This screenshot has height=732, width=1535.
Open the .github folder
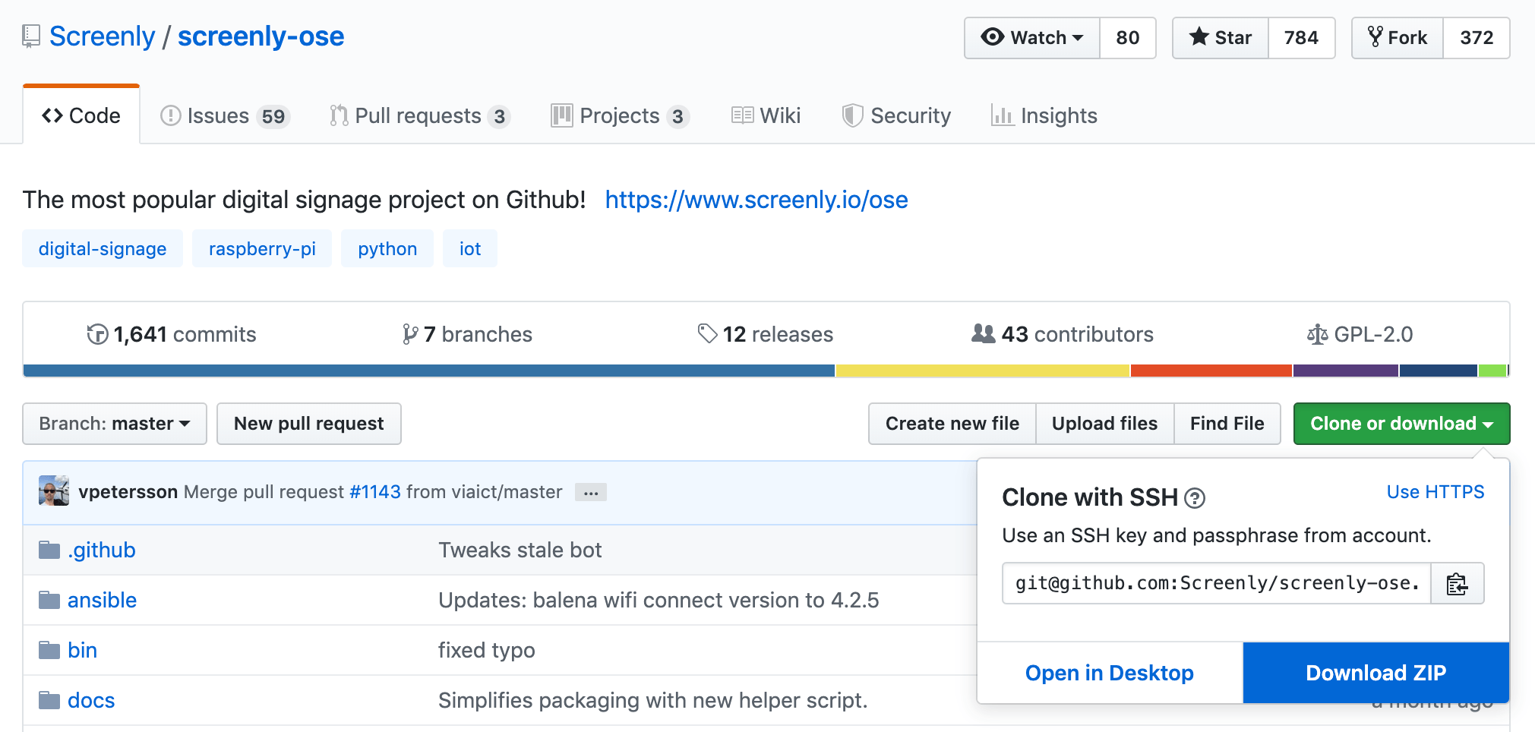(101, 550)
